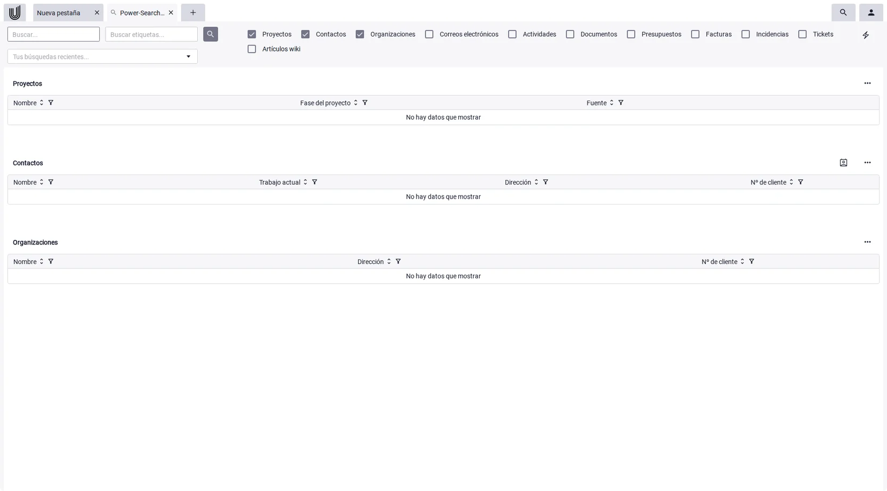
Task: Uncheck the Contactos checkbox
Action: pyautogui.click(x=305, y=34)
